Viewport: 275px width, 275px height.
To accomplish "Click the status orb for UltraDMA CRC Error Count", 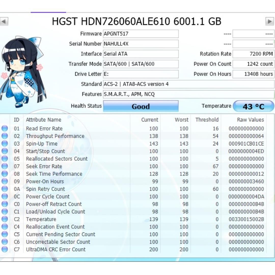I will (5, 250).
